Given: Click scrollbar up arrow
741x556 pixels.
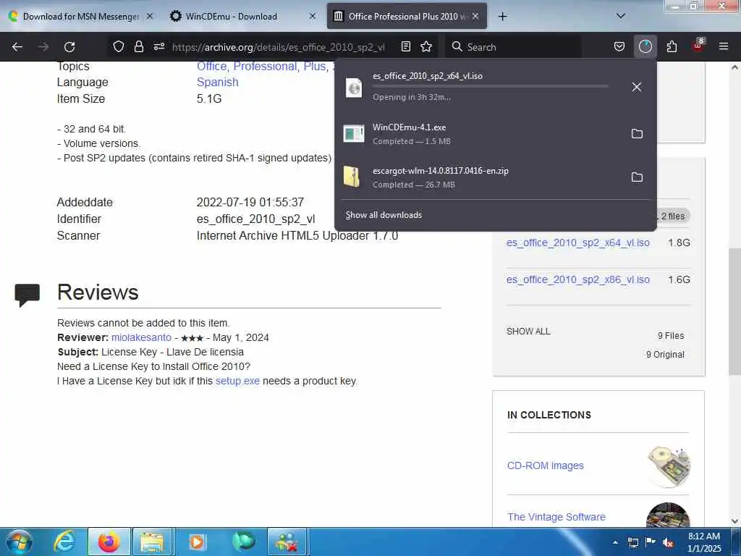Looking at the screenshot, I should pos(734,67).
